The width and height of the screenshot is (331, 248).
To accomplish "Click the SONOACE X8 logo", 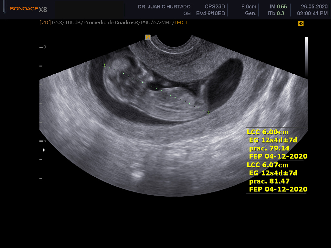I will click(28, 9).
